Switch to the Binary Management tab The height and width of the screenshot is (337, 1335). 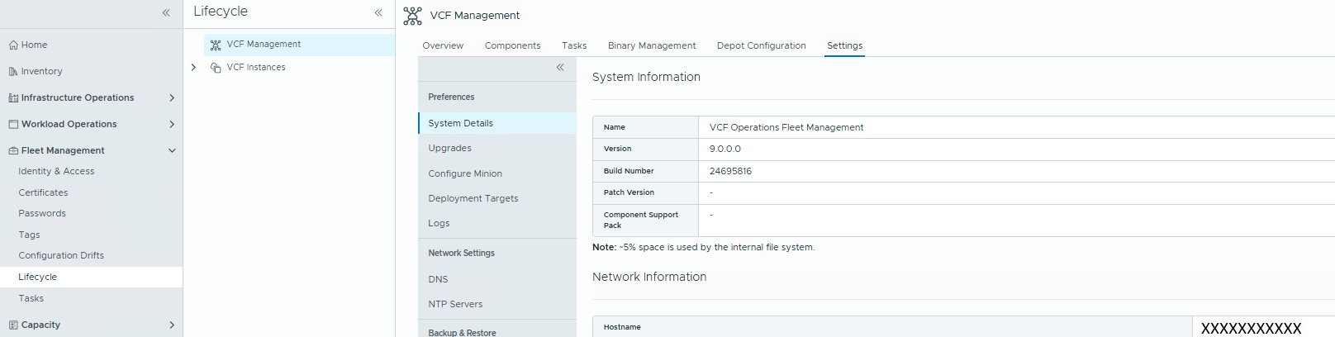coord(651,46)
